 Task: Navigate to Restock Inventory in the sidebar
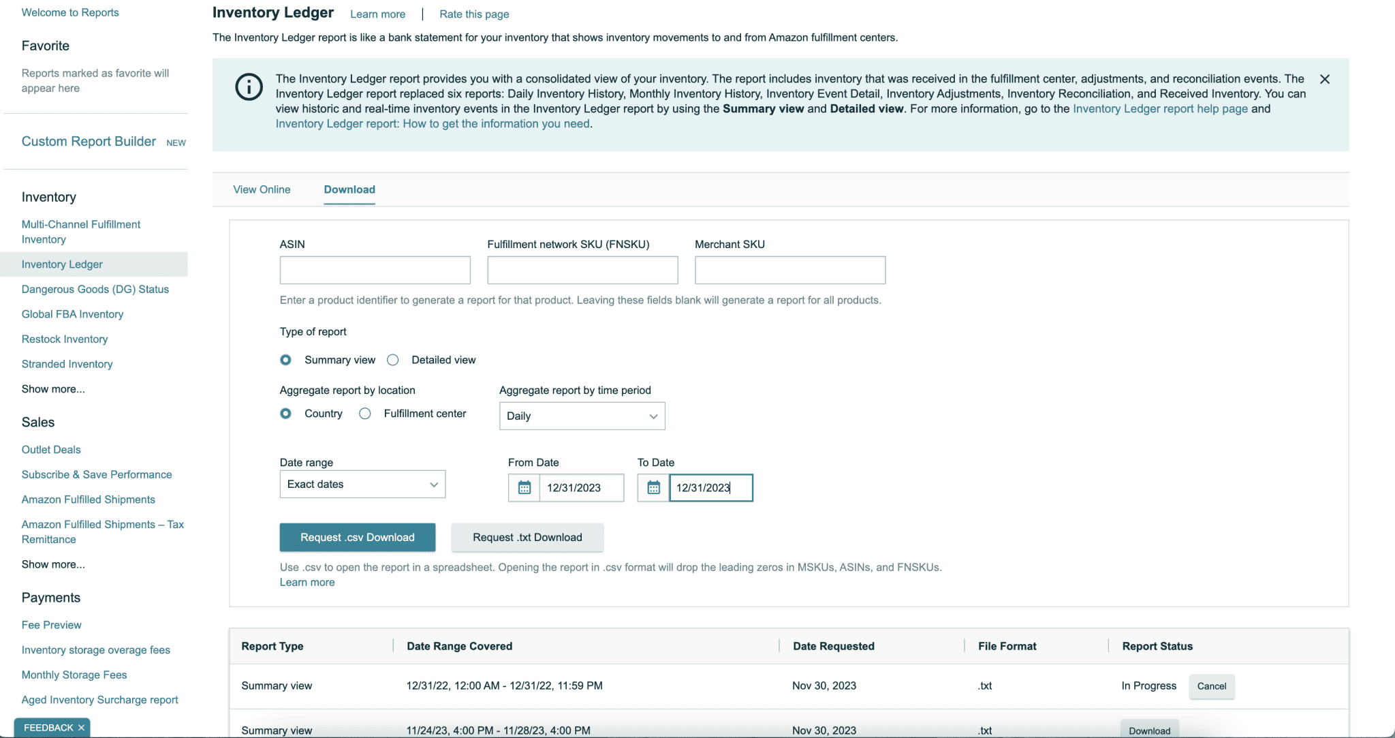pos(64,339)
